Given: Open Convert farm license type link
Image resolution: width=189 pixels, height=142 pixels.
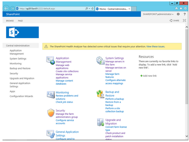Looking at the screenshot, I should [116, 128].
